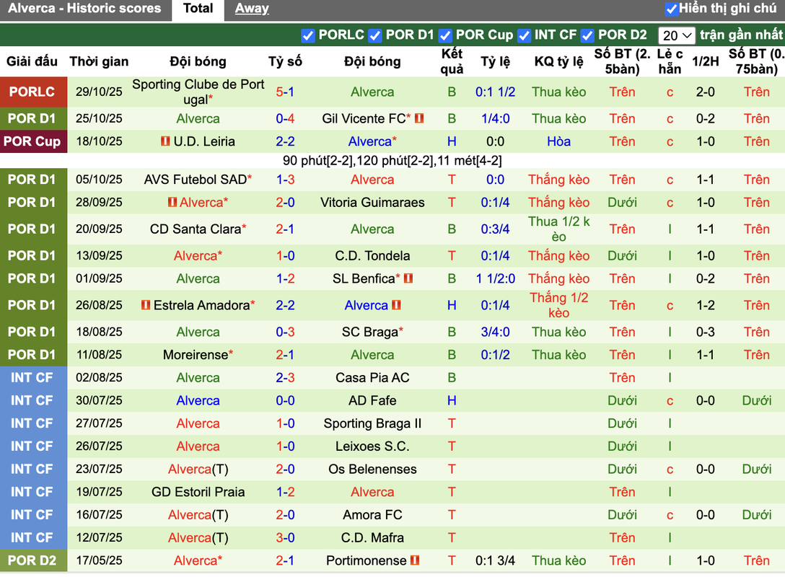The height and width of the screenshot is (577, 785).
Task: Open the Os Belenenses team link
Action: (372, 470)
